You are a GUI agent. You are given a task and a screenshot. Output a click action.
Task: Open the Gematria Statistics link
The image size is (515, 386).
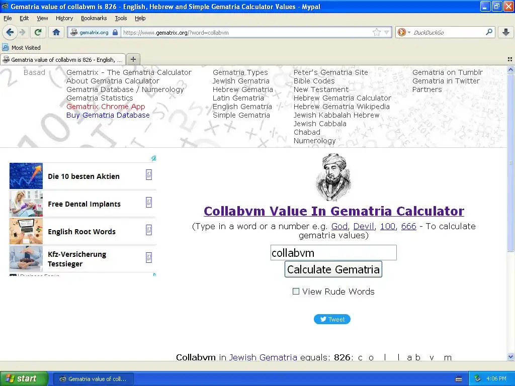[100, 98]
